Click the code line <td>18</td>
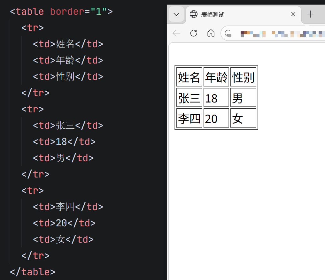Screen dimensions: 325x280 click(64, 142)
